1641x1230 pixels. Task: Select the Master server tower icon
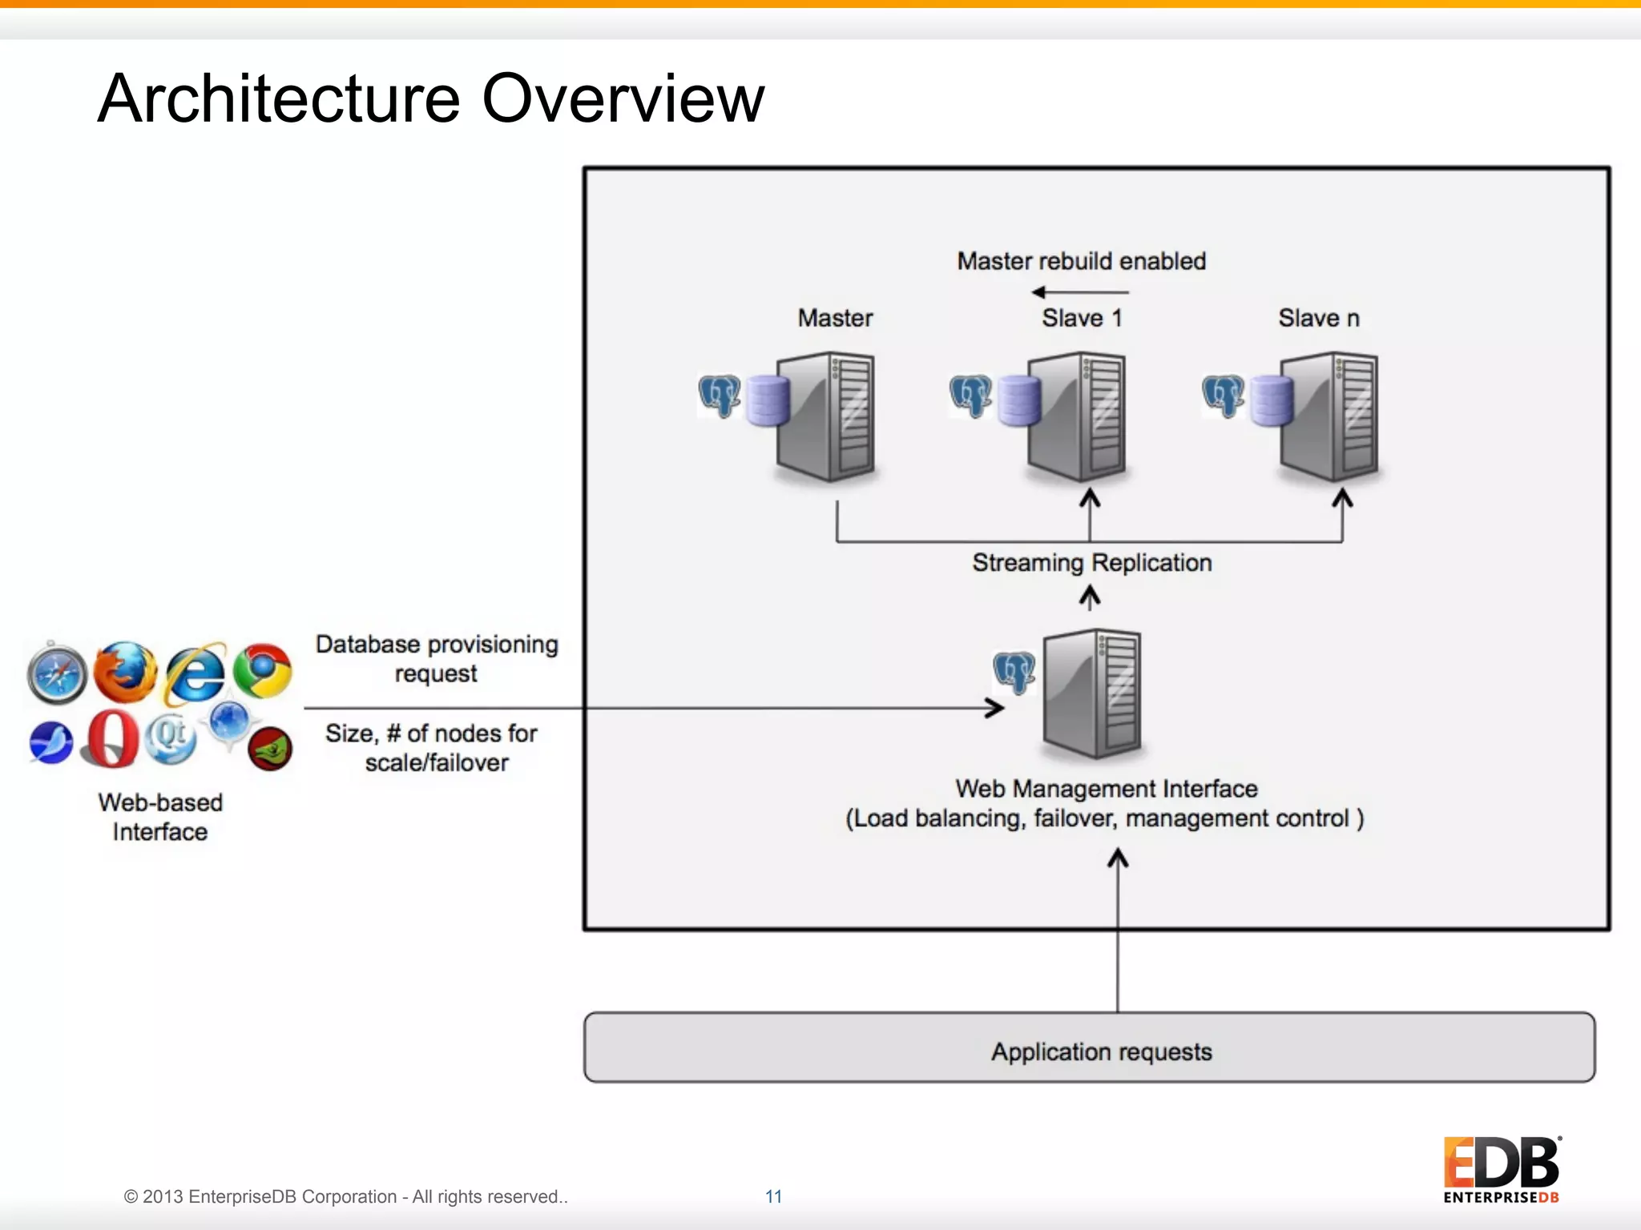(x=825, y=416)
